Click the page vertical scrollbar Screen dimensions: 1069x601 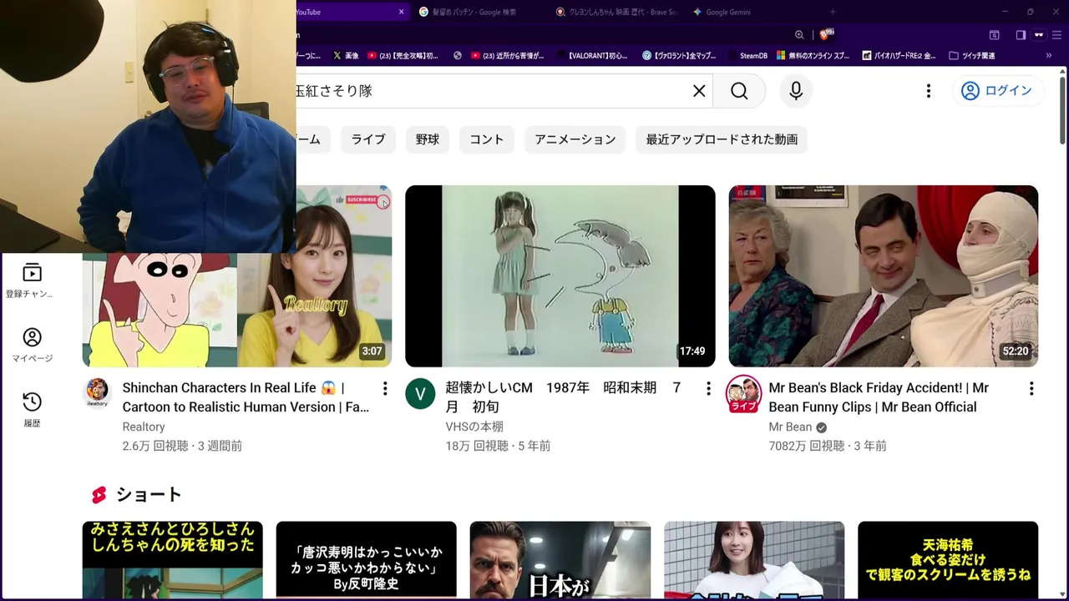click(x=1062, y=109)
